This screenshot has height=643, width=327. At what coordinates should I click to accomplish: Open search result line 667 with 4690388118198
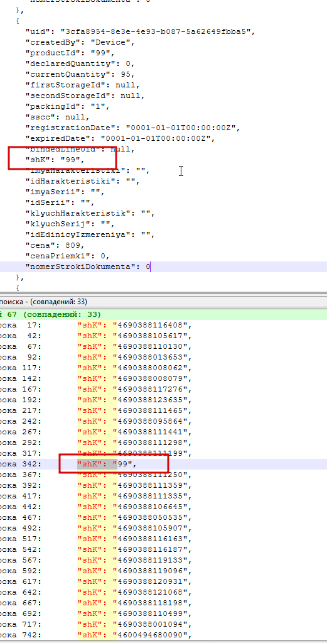coord(163,602)
